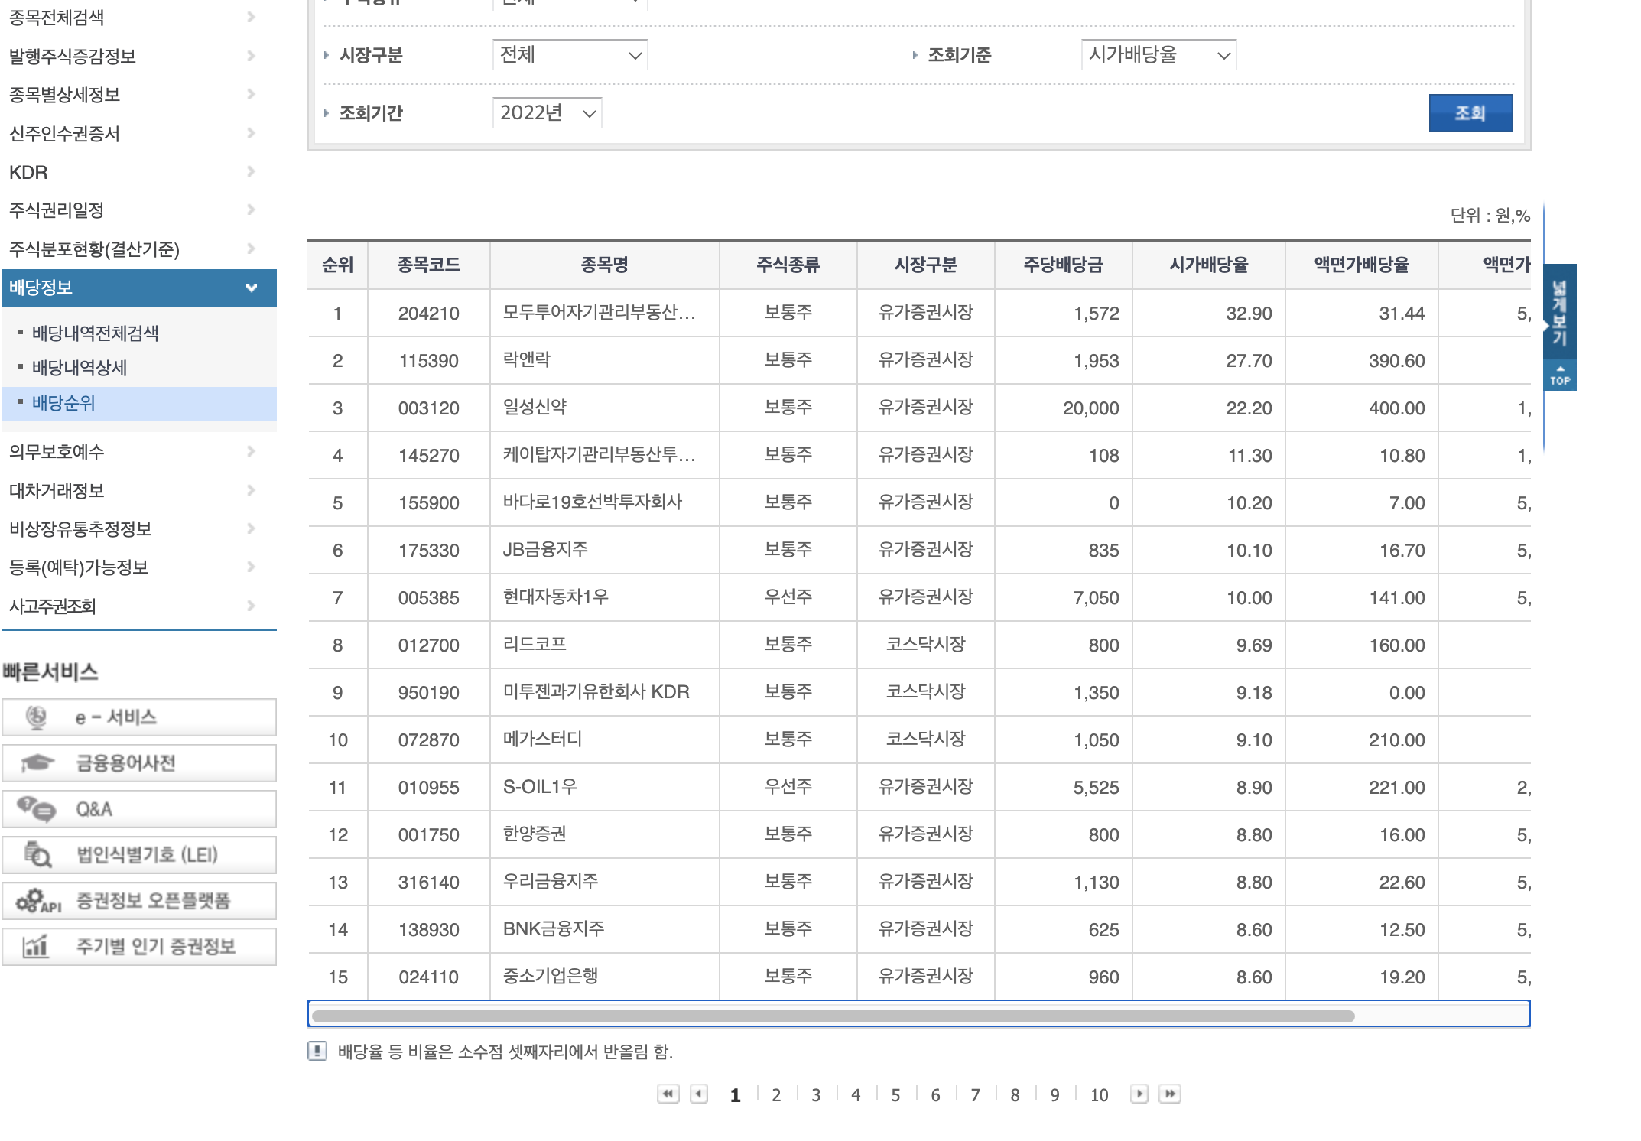
Task: Click the Q&A speech bubble icon
Action: [x=36, y=809]
